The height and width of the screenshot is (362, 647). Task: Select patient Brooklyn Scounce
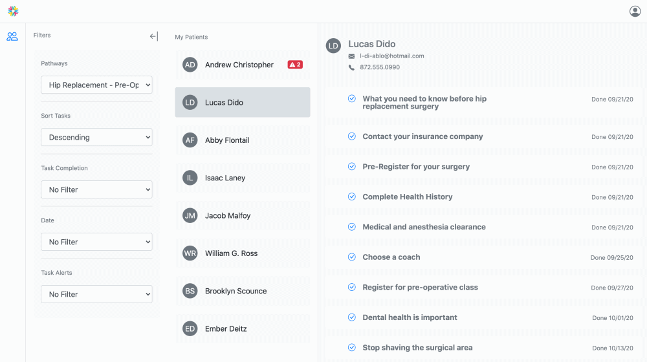(243, 291)
